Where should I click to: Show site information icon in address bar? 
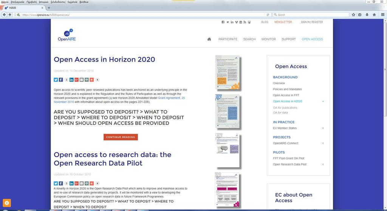(x=15, y=15)
